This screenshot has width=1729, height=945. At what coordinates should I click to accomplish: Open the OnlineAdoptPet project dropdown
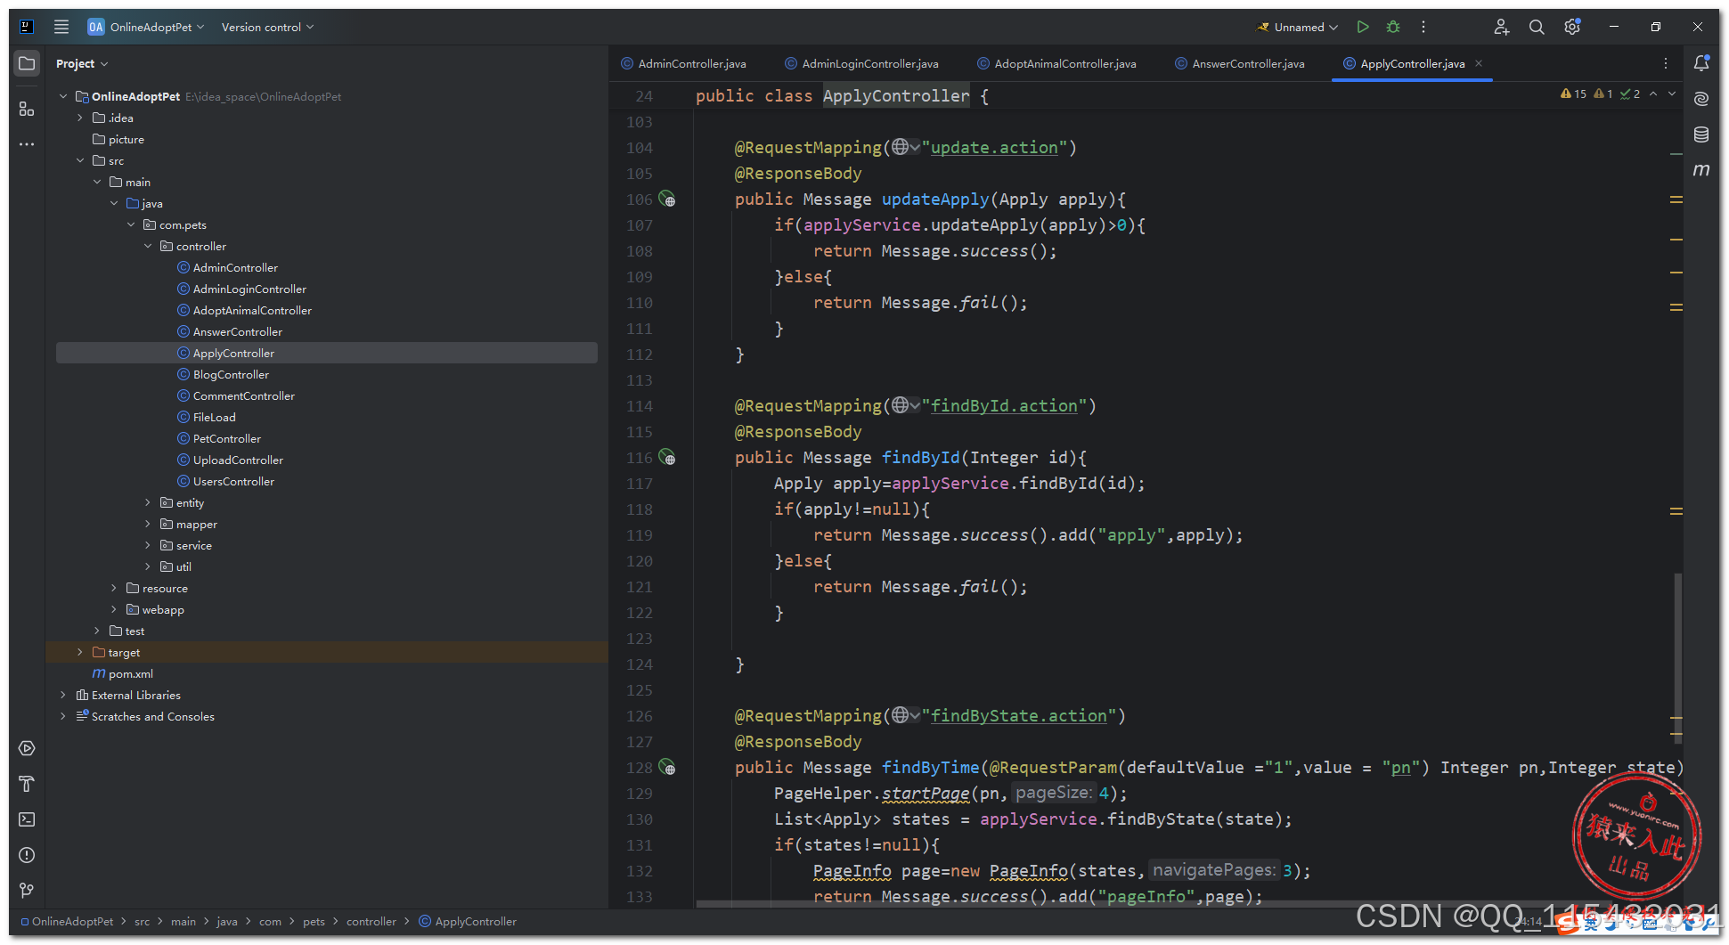pyautogui.click(x=147, y=27)
